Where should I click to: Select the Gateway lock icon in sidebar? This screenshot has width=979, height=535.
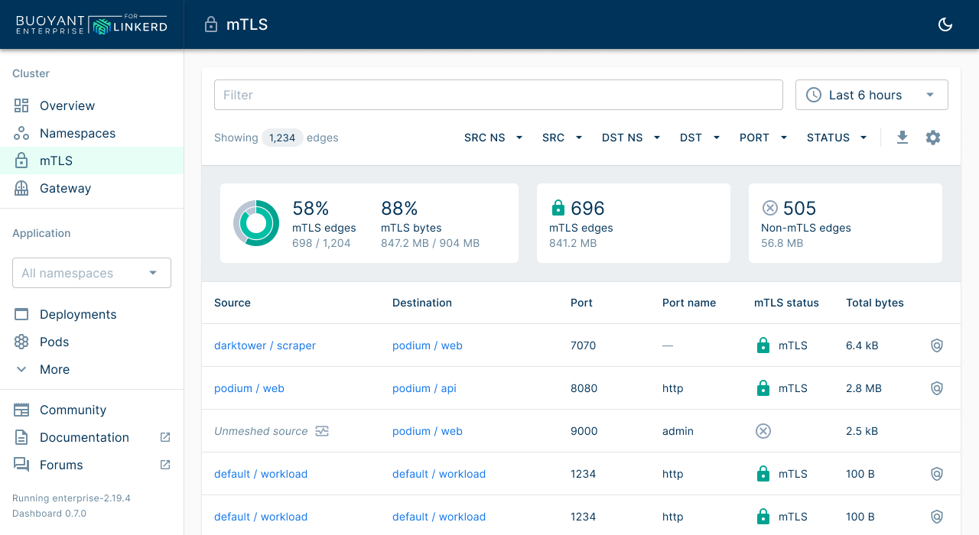21,188
